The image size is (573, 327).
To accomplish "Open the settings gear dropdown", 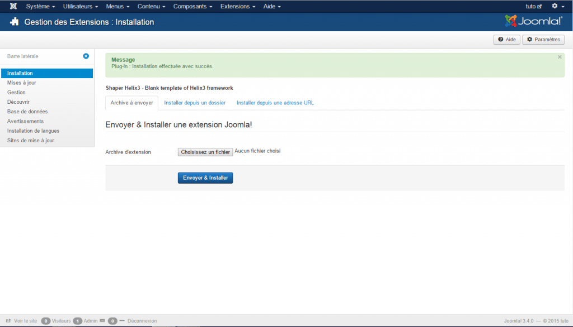I will [x=557, y=6].
